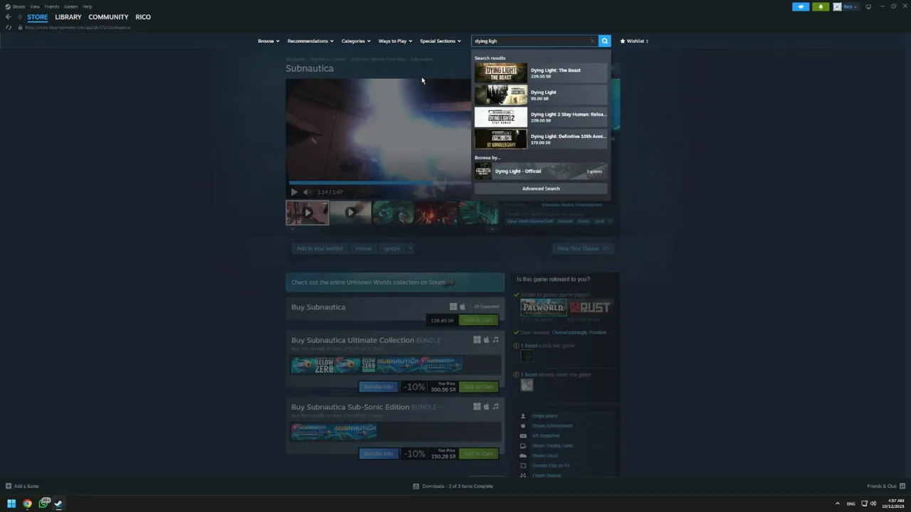Reload the store page with the refresh icon
The image size is (911, 512).
(9, 27)
